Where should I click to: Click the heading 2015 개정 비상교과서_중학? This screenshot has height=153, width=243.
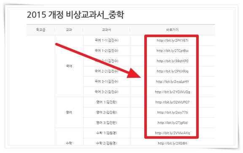tap(76, 15)
